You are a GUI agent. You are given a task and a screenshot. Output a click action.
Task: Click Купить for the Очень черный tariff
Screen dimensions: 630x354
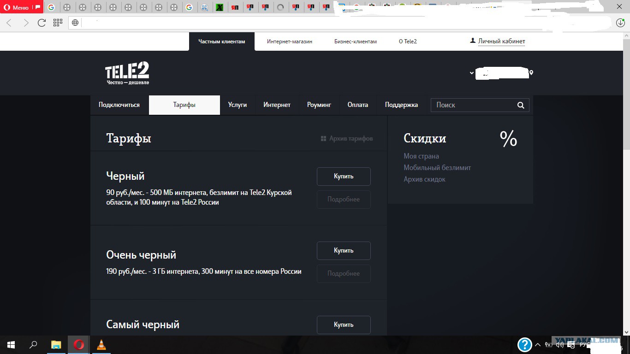344,250
